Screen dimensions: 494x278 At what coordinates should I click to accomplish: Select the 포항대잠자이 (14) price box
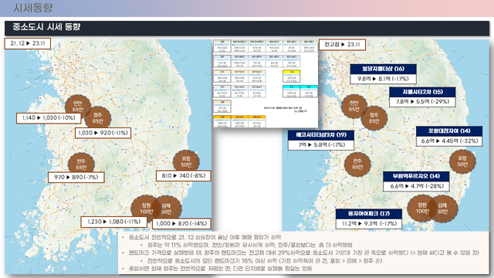449,141
